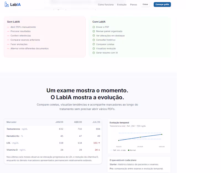Click the down arrow next to Vitamina D 24
The width and height of the screenshot is (221, 173).
tap(99, 150)
